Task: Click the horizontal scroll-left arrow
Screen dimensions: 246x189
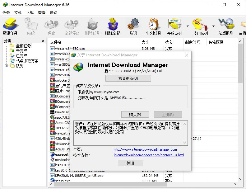Action: click(51, 184)
